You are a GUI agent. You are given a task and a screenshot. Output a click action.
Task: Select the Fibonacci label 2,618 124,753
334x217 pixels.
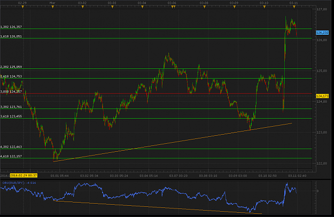pyautogui.click(x=11, y=76)
